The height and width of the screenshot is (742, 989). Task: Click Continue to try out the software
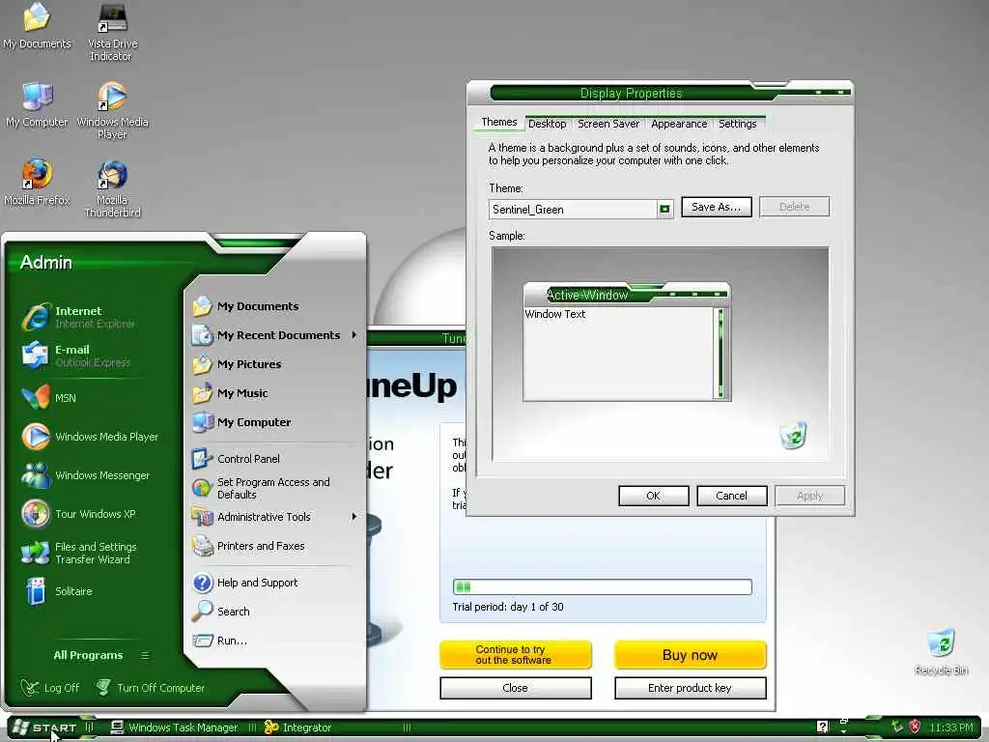[x=516, y=655]
